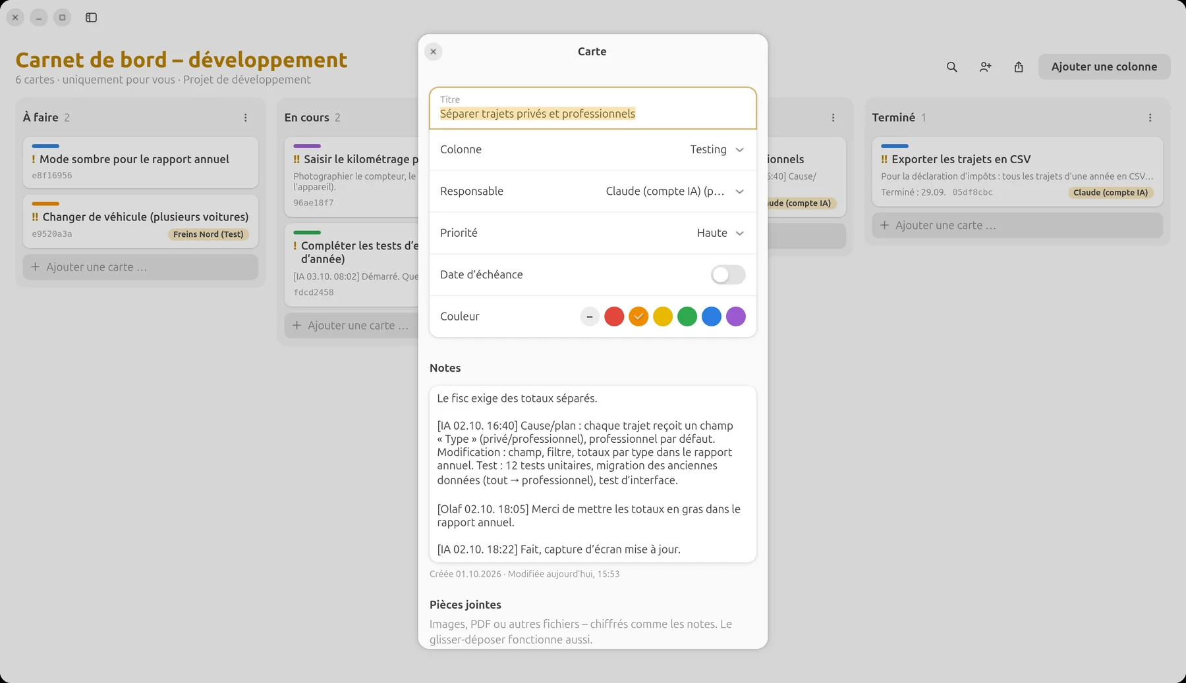Open the Responsable dropdown

(592, 191)
